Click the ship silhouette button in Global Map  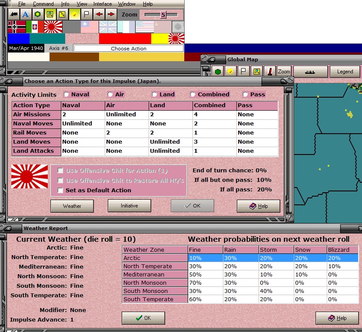click(x=310, y=72)
